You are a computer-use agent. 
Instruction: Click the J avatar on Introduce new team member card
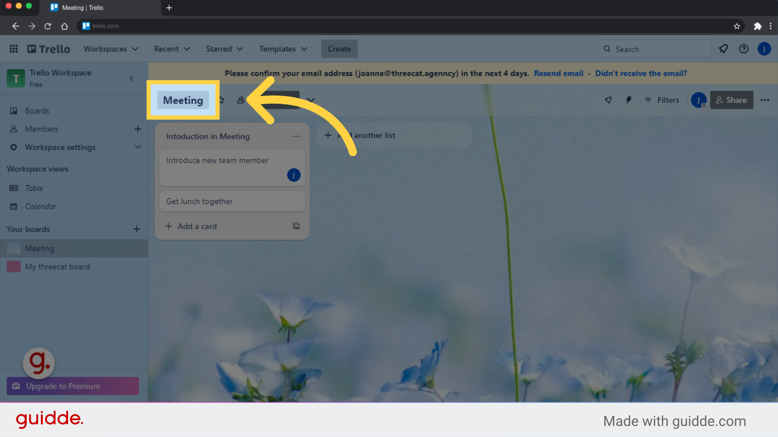click(294, 175)
